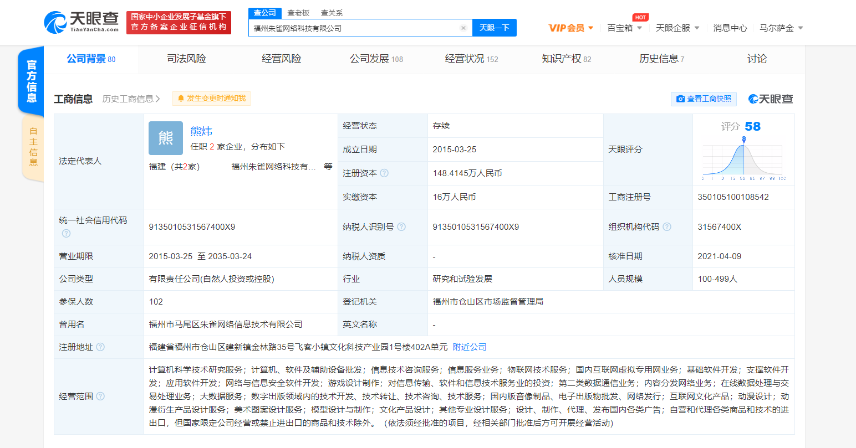Expand the 百宝箱 menu
Screen dimensions: 856x448
coord(625,28)
